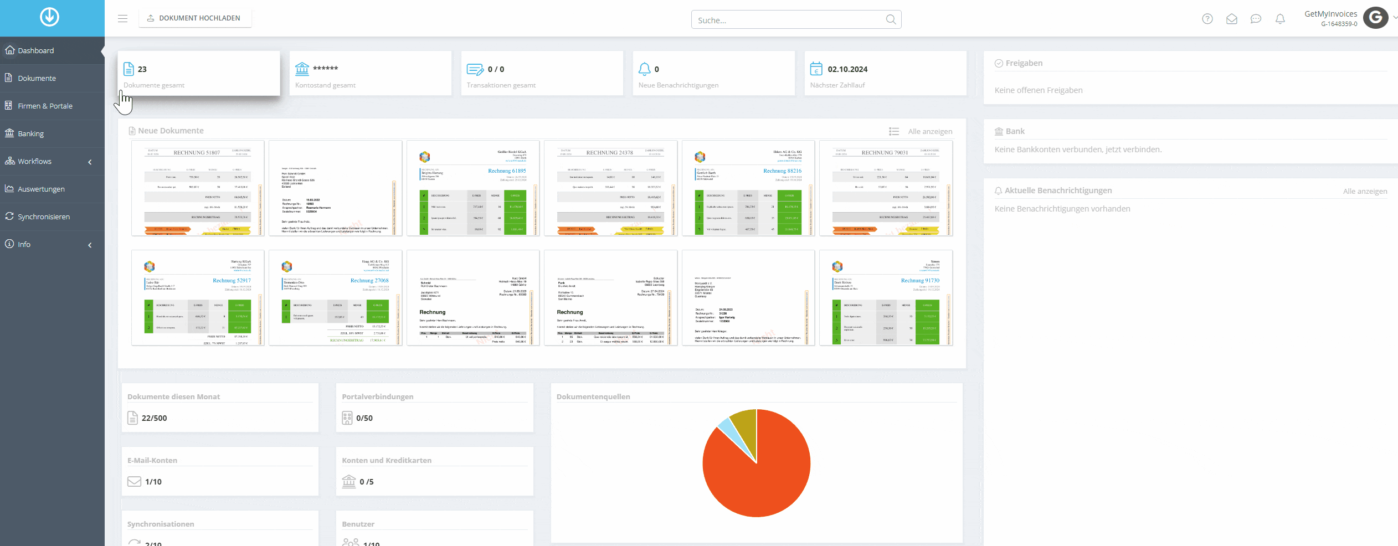Open the RECHNUNG 79031 thumbnail
Viewport: 1398px width, 546px height.
coord(886,188)
